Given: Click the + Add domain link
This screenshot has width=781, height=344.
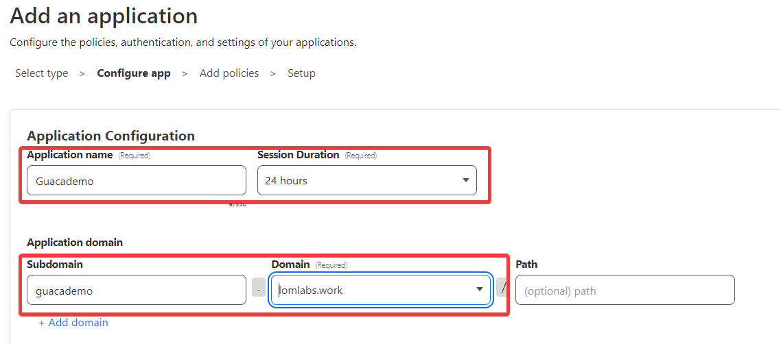Looking at the screenshot, I should coord(73,323).
